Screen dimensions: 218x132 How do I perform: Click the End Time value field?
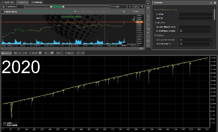[x=195, y=31]
